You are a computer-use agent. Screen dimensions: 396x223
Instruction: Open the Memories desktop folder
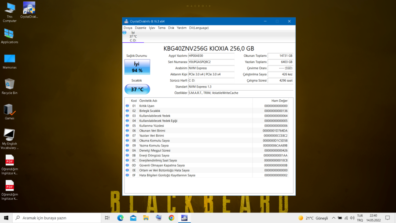[10, 62]
